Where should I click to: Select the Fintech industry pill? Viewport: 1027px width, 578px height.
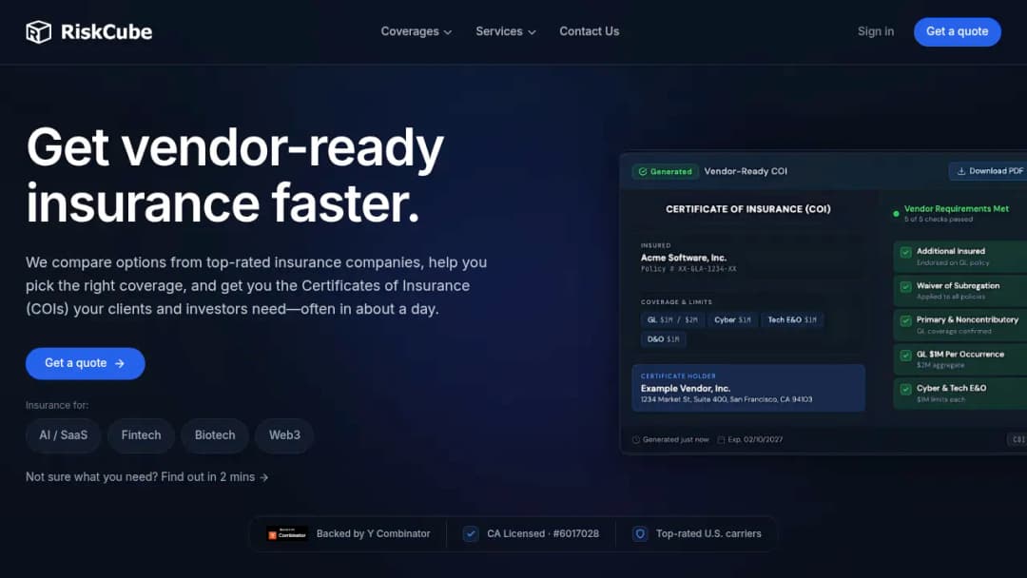[141, 435]
